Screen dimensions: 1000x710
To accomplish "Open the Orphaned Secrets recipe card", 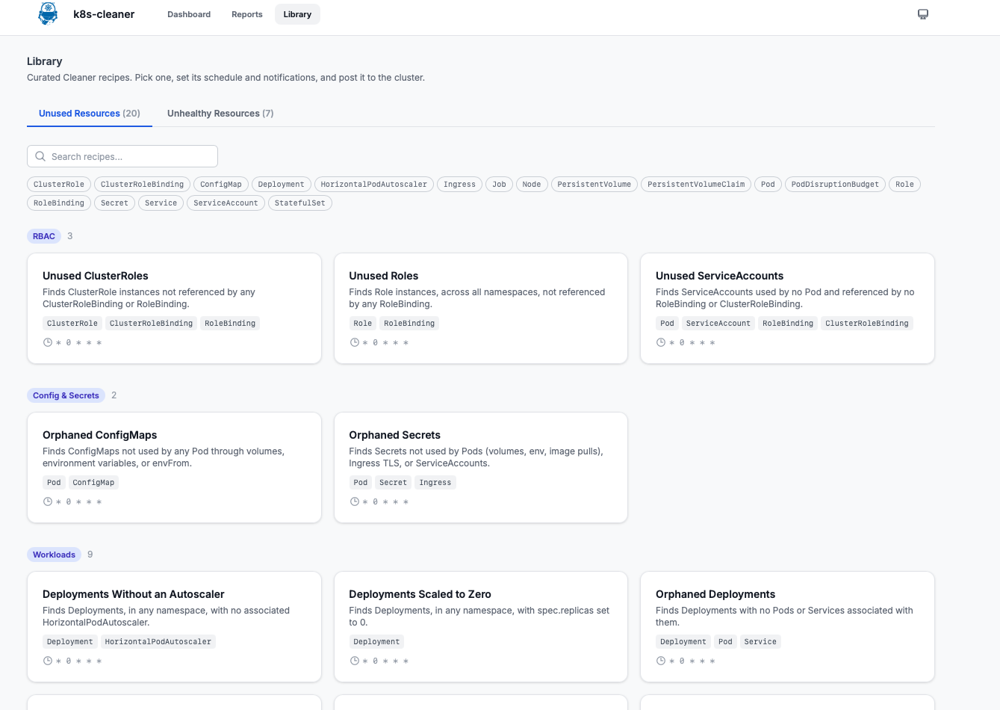I will coord(481,467).
